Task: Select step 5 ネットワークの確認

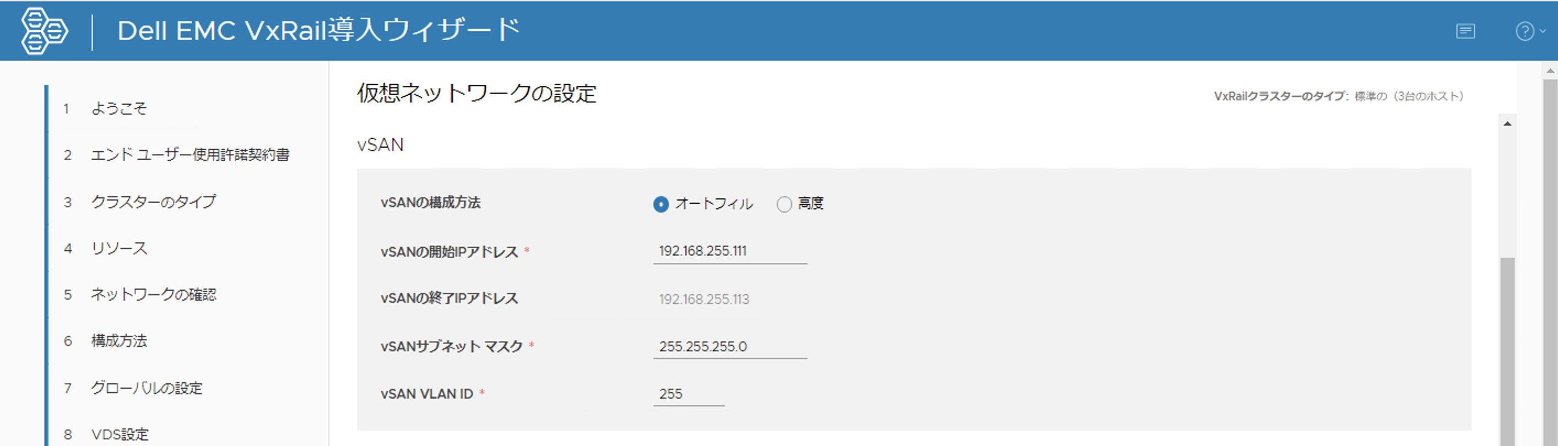Action: coord(154,295)
